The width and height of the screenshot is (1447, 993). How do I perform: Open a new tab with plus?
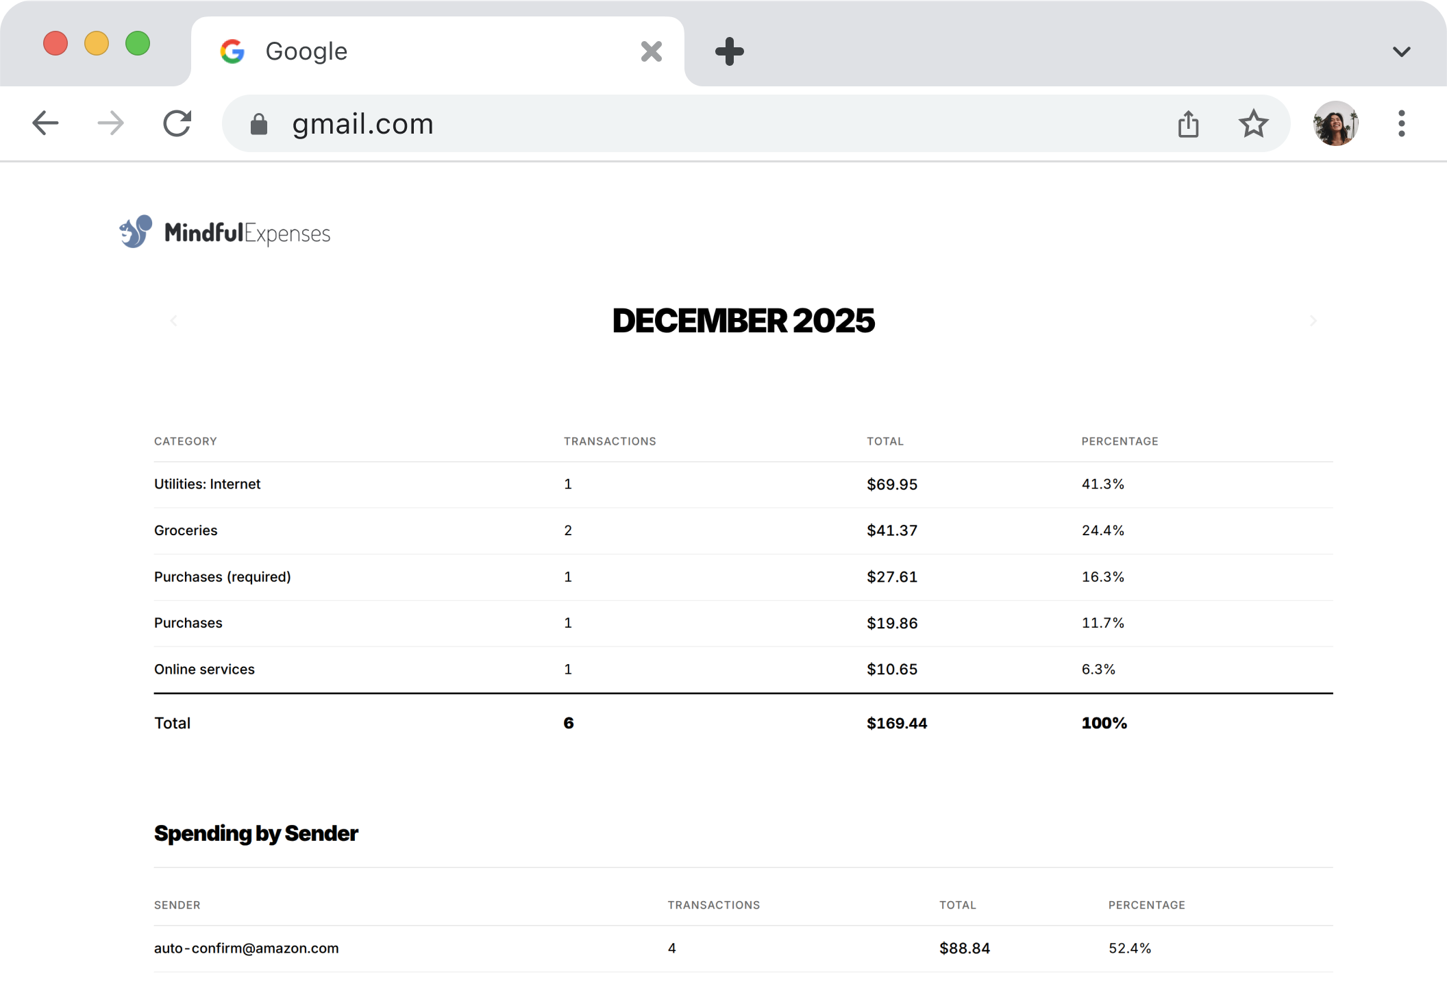pyautogui.click(x=729, y=51)
